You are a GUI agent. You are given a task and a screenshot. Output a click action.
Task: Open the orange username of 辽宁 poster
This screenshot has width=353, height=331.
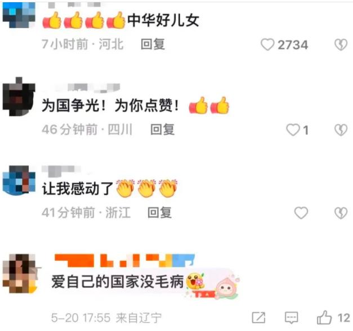pos(124,260)
